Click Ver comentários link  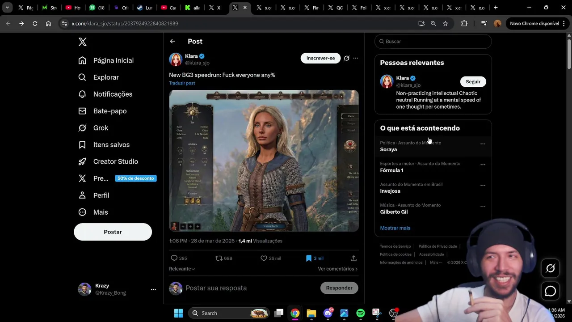click(x=338, y=269)
